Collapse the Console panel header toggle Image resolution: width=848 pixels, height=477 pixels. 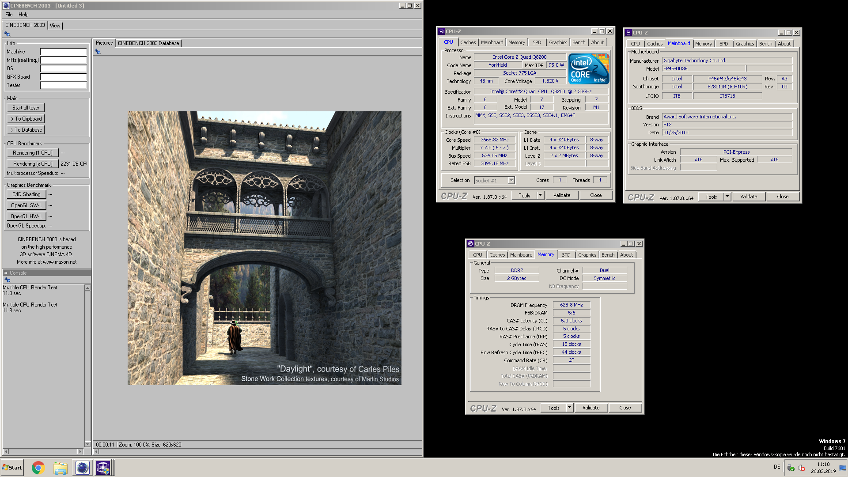pos(6,273)
